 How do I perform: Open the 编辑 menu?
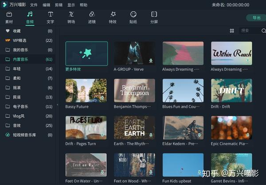(x=46, y=5)
